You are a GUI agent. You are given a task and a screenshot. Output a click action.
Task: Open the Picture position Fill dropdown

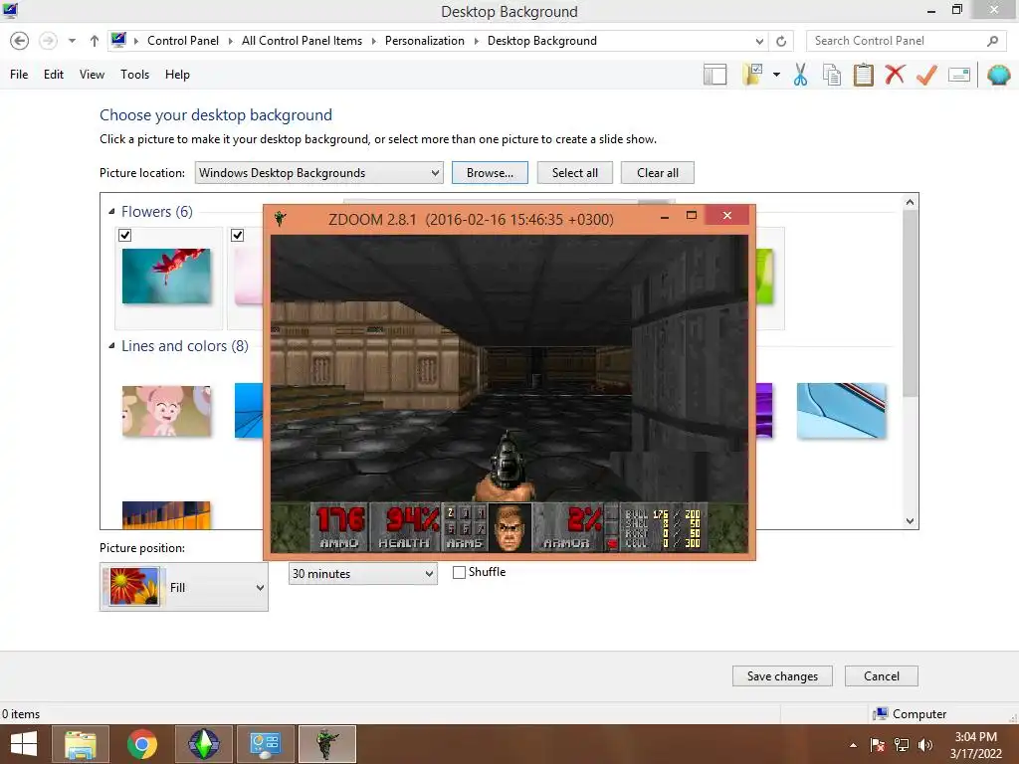184,587
